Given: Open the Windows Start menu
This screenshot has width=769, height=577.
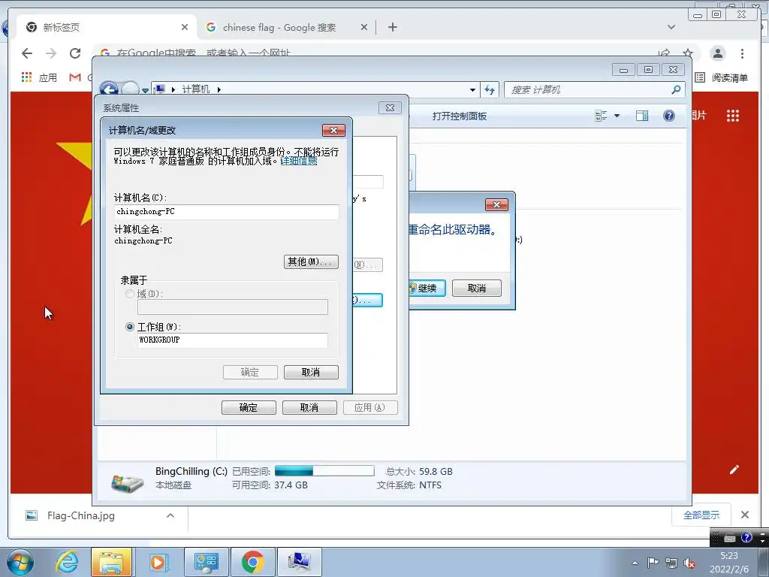Looking at the screenshot, I should (x=20, y=562).
